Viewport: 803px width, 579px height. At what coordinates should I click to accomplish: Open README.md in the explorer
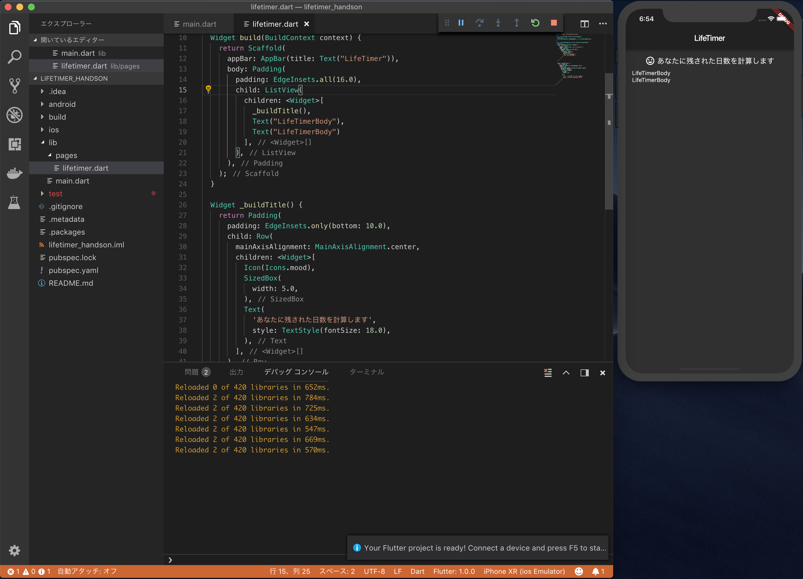[x=96, y=283]
